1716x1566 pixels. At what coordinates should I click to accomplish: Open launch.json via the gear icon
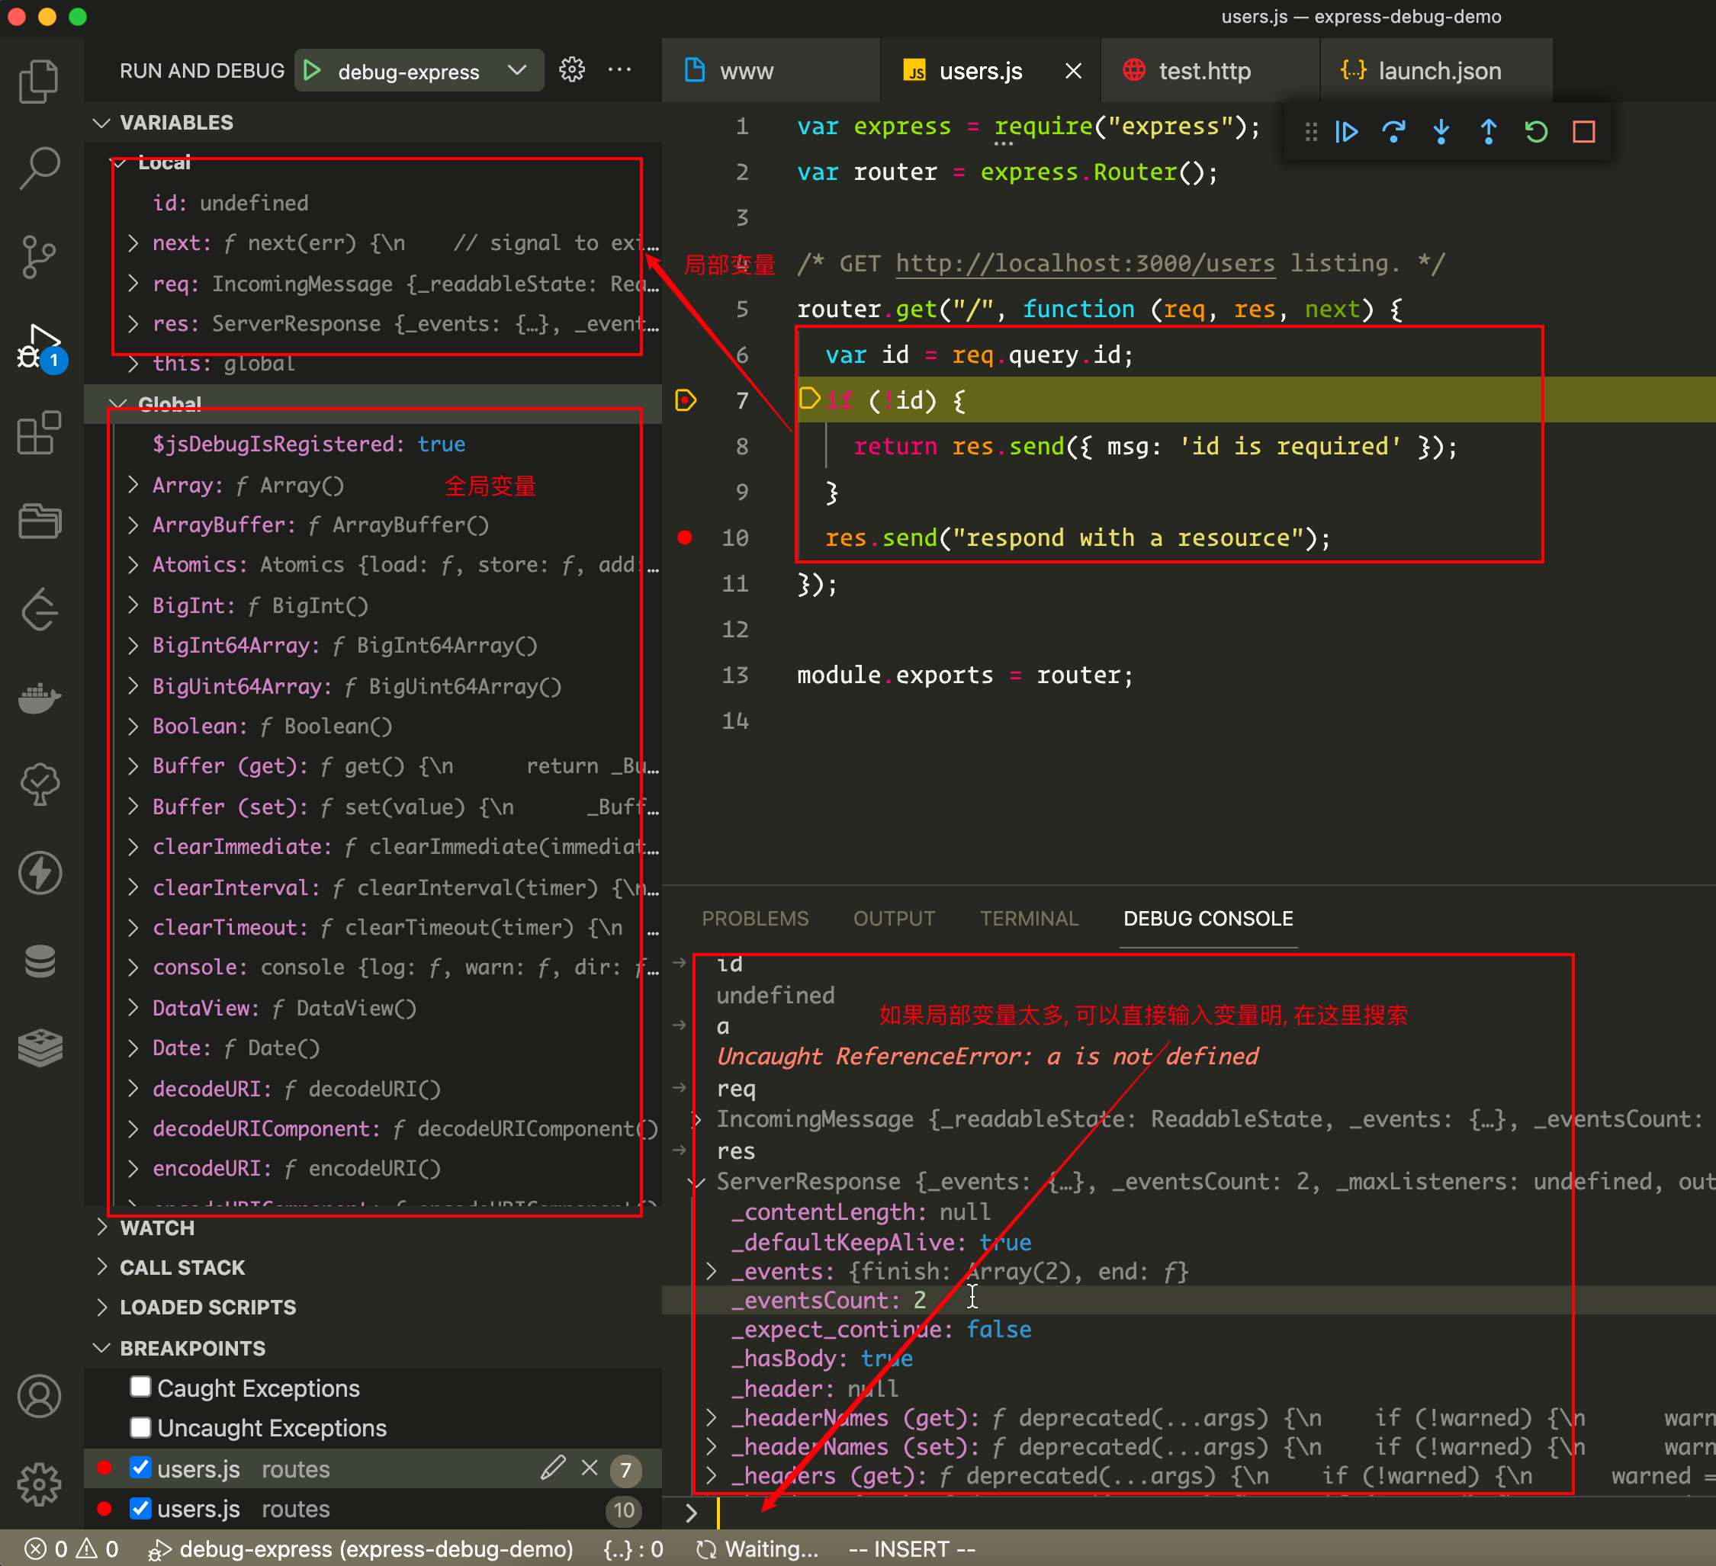[x=572, y=70]
